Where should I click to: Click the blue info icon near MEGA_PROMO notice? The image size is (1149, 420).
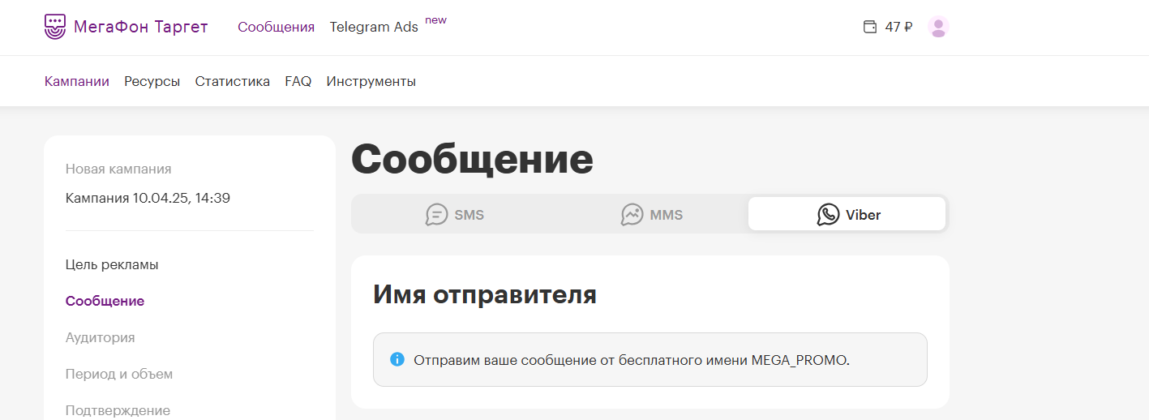pyautogui.click(x=397, y=359)
